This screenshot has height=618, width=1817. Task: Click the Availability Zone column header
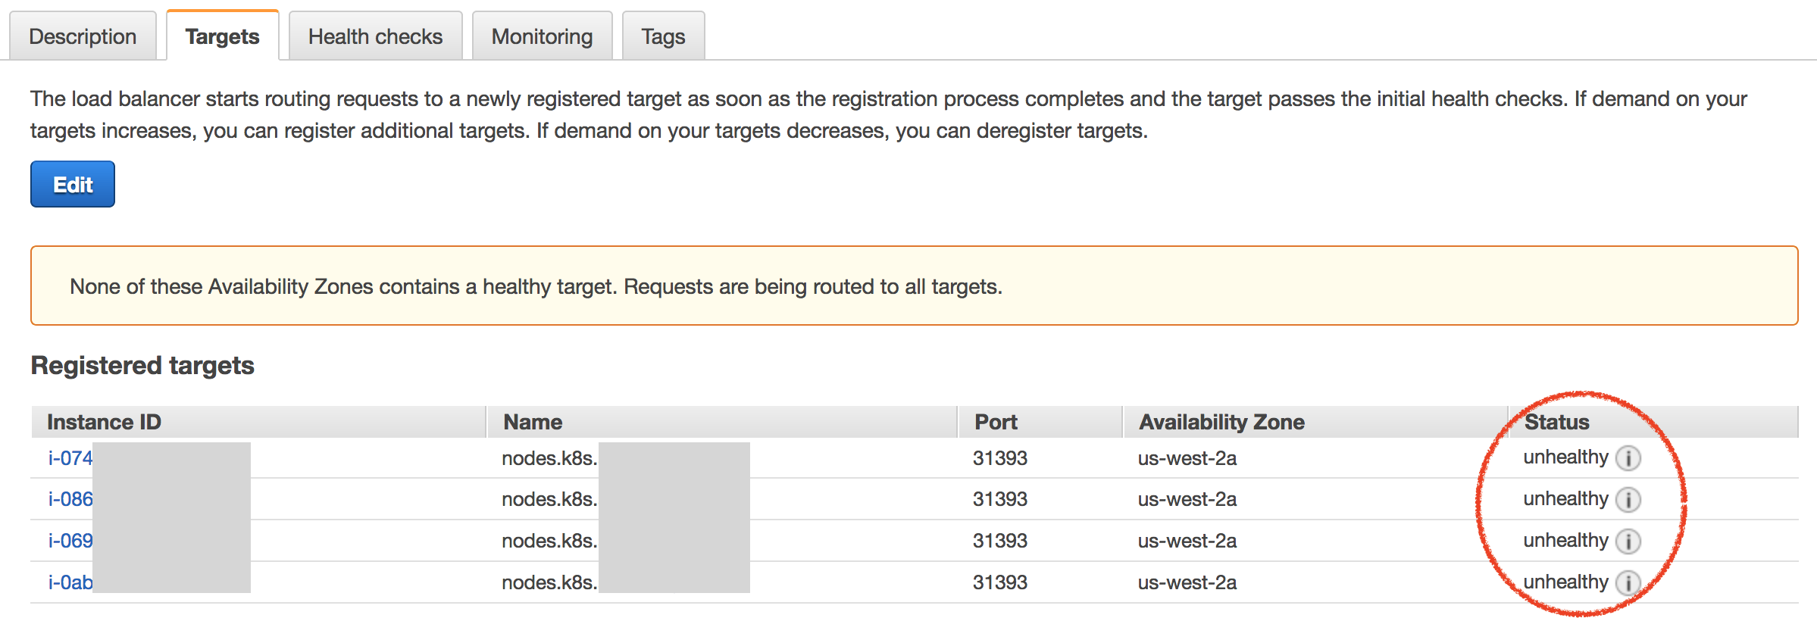[x=1315, y=422]
